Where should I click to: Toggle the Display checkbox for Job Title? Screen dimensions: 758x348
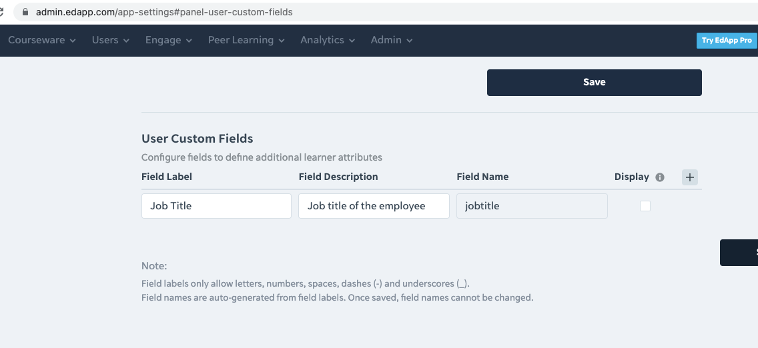click(645, 206)
